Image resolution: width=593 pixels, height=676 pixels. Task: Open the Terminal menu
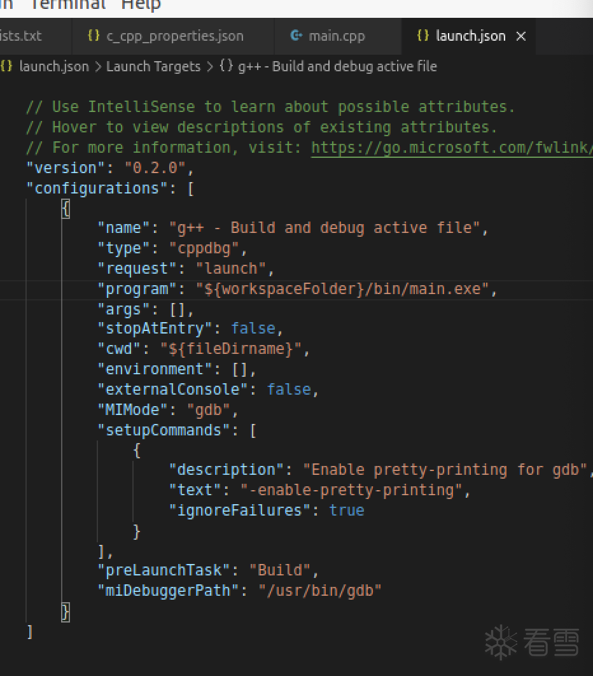[68, 4]
